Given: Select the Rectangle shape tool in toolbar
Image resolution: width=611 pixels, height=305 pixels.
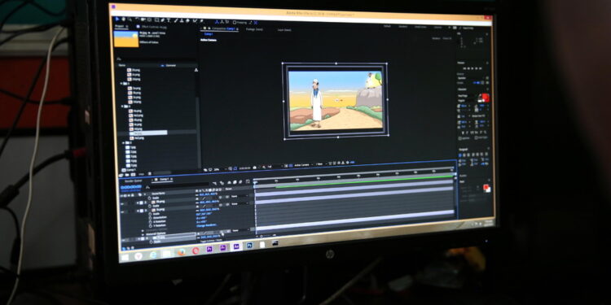Looking at the screenshot, I should point(156,20).
